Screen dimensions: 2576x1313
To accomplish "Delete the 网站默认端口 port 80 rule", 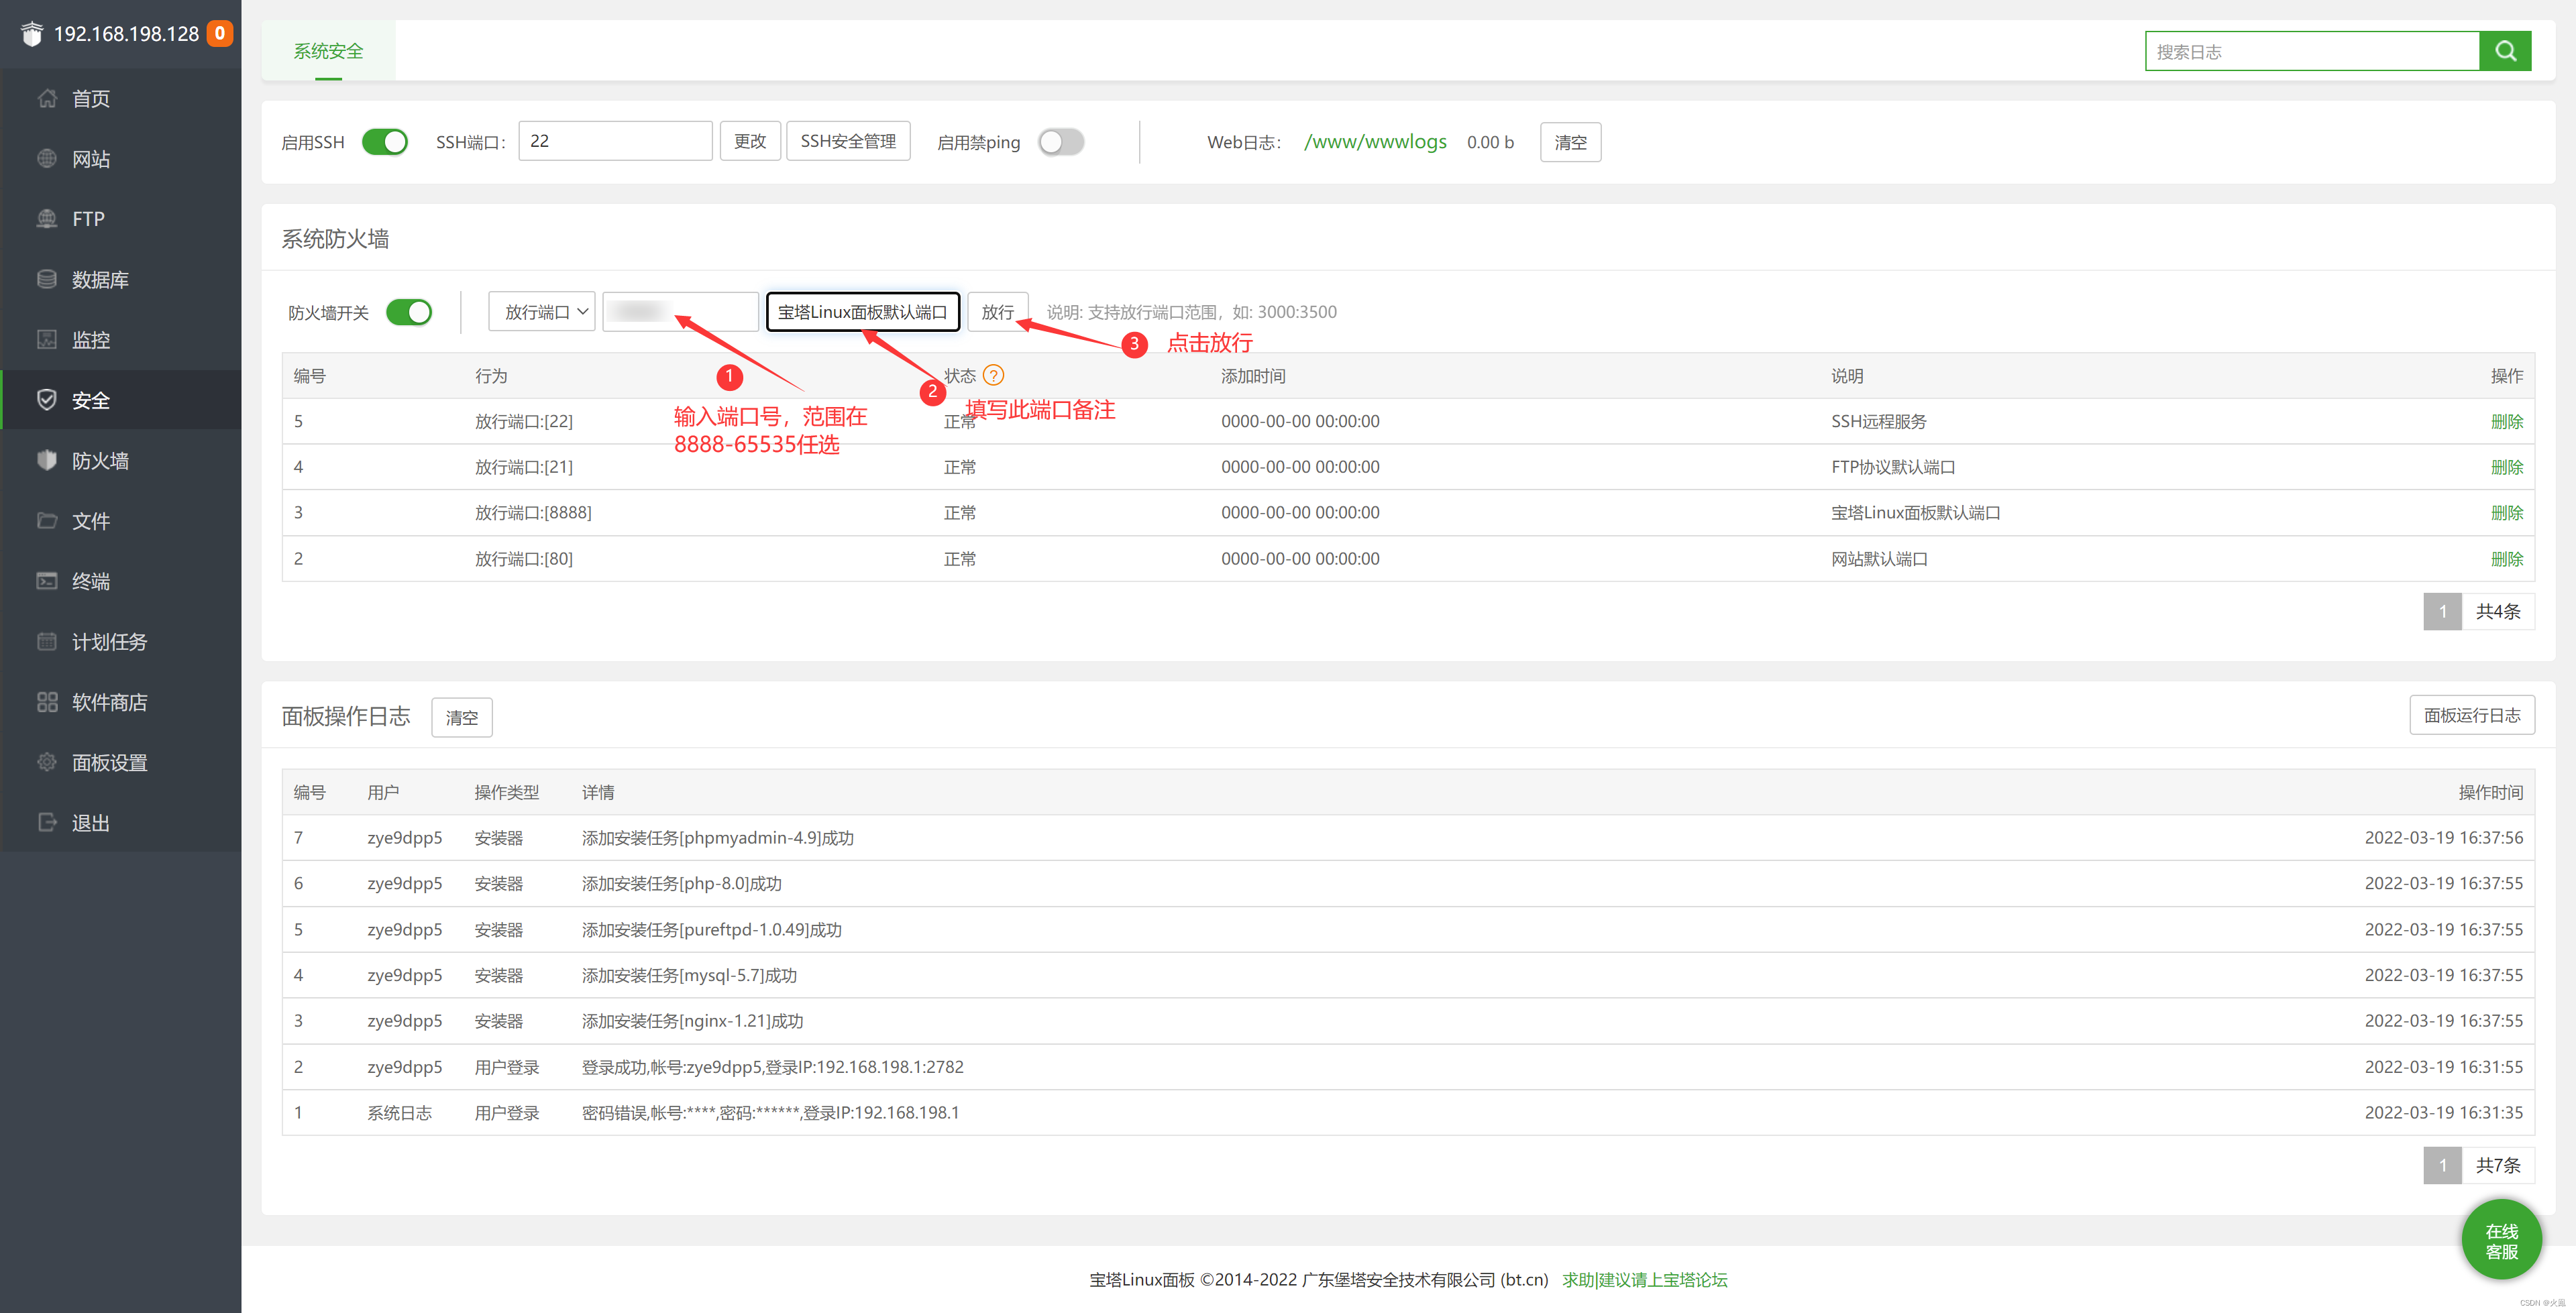I will [x=2507, y=558].
